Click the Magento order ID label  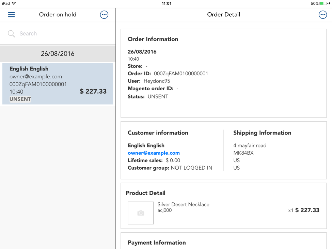tap(151, 89)
